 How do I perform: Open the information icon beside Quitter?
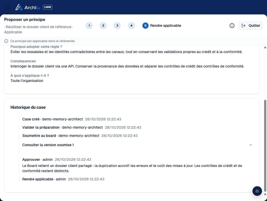pyautogui.click(x=232, y=26)
